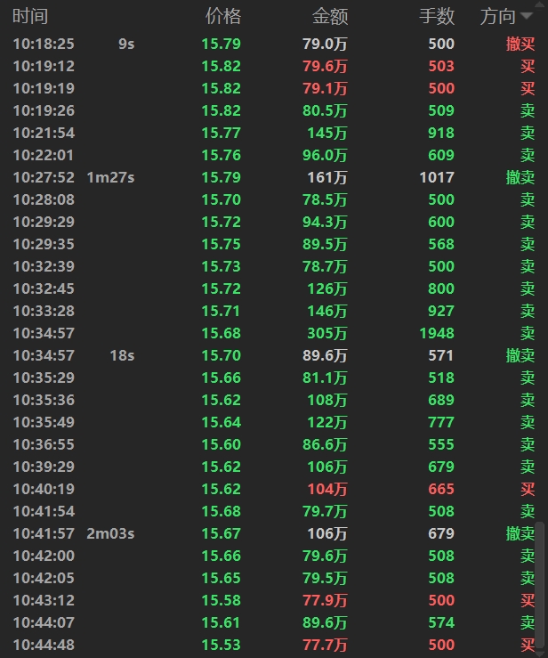Select the 手数 column header

(436, 16)
